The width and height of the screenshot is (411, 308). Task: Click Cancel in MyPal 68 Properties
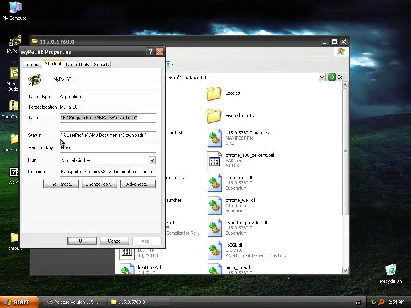coord(114,241)
